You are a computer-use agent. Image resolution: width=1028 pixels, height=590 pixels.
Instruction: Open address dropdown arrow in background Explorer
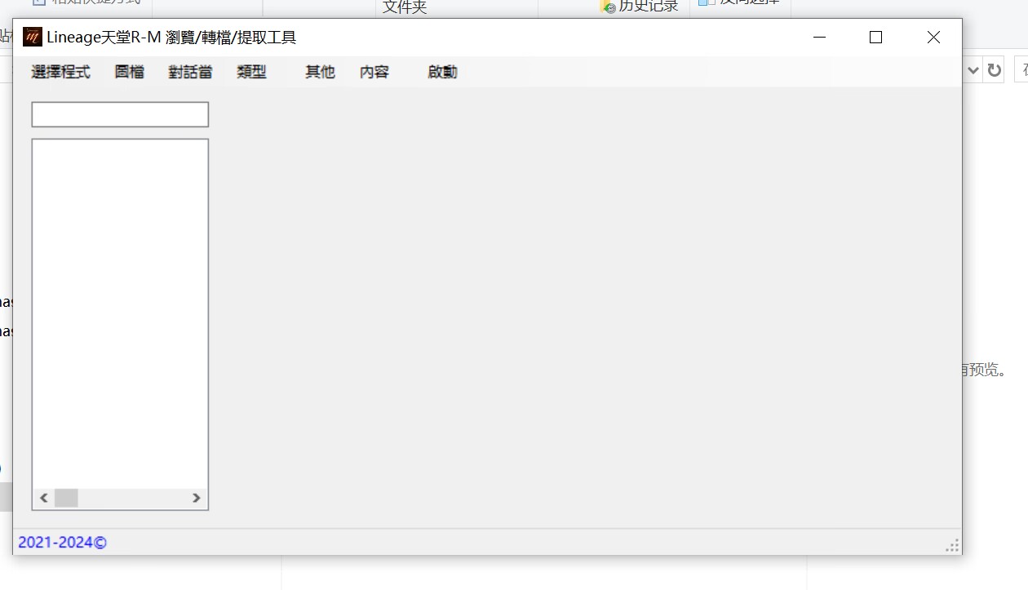point(973,70)
